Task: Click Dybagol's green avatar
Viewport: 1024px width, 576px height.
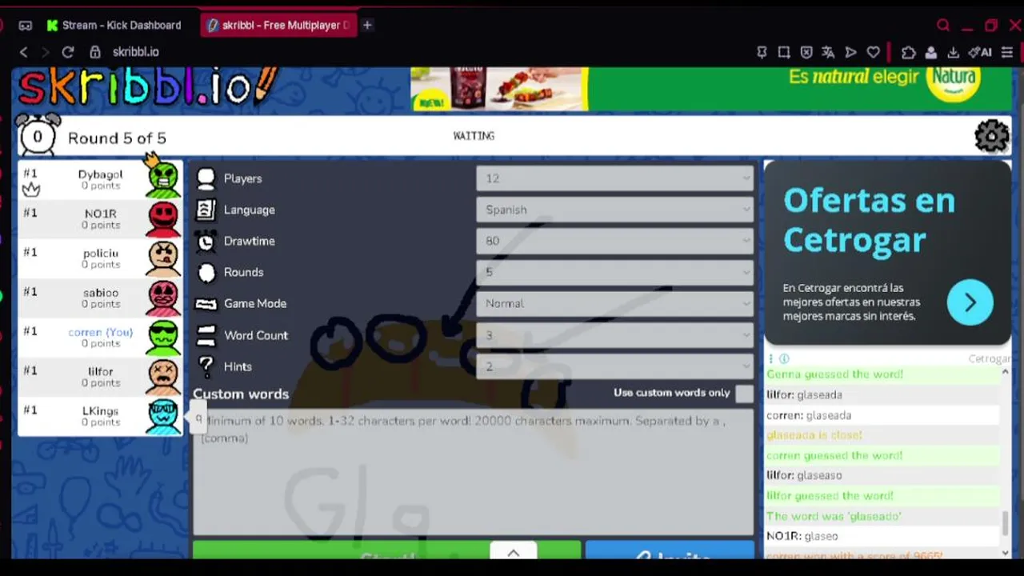Action: click(163, 179)
